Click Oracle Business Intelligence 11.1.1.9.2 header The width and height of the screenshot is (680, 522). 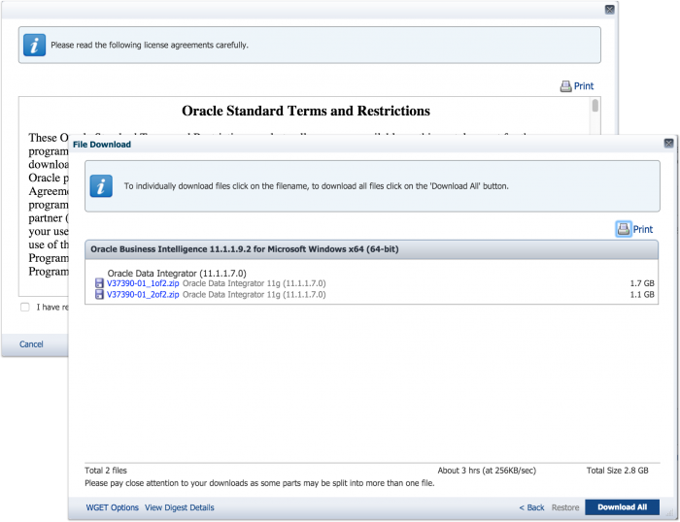372,249
